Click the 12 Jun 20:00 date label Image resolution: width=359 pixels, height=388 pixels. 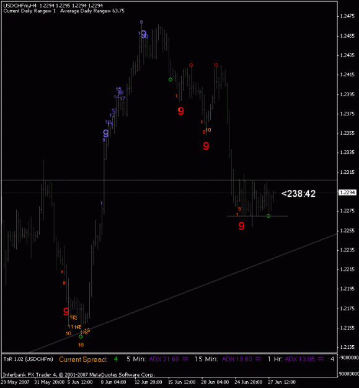tap(148, 382)
